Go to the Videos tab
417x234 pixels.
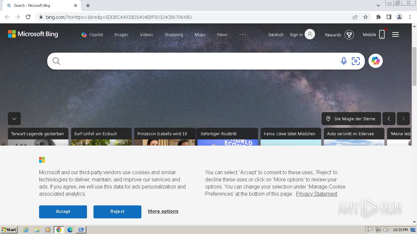147,34
